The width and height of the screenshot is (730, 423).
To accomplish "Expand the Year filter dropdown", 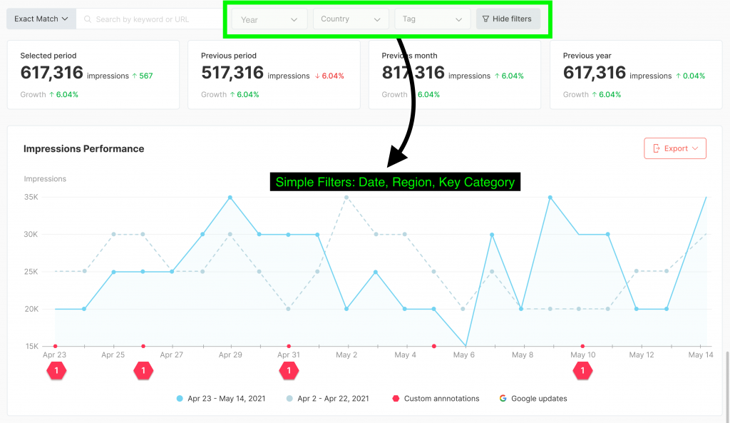I will click(x=269, y=19).
